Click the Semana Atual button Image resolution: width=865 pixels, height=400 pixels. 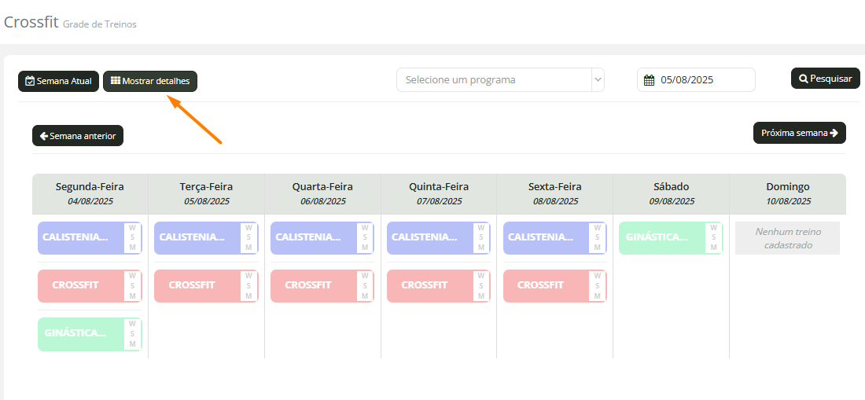tap(58, 81)
